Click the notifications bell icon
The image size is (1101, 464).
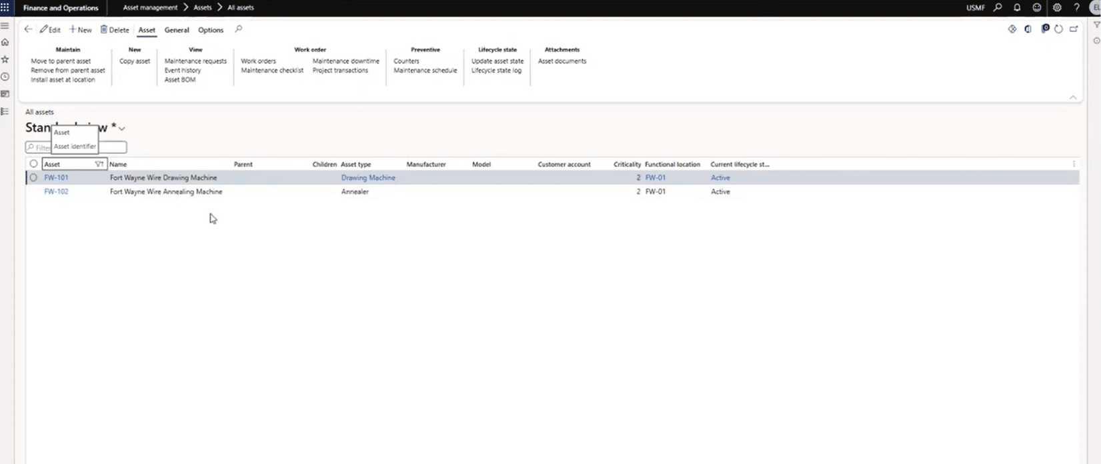(1017, 7)
